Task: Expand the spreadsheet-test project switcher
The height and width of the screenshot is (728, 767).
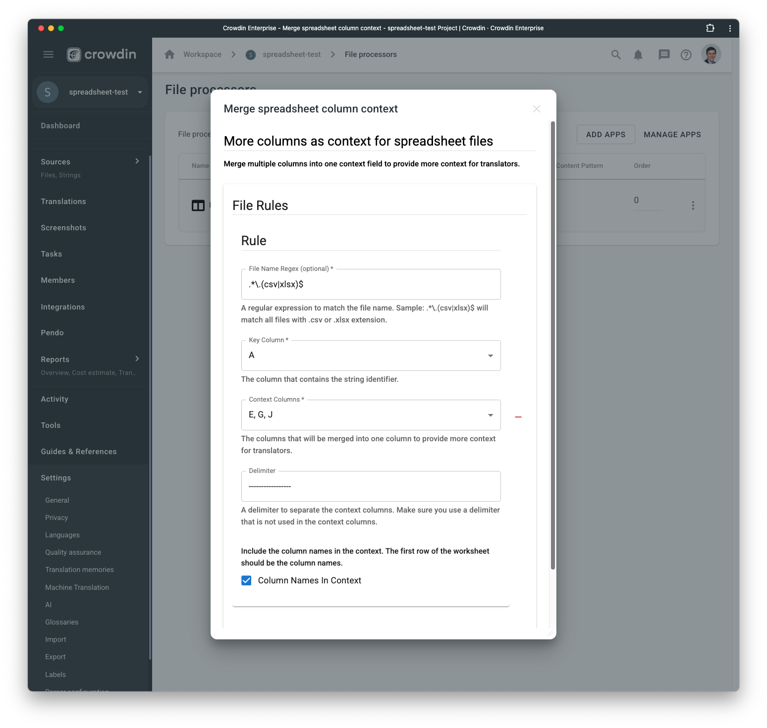Action: point(90,92)
